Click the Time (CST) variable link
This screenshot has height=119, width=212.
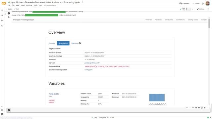[54, 94]
